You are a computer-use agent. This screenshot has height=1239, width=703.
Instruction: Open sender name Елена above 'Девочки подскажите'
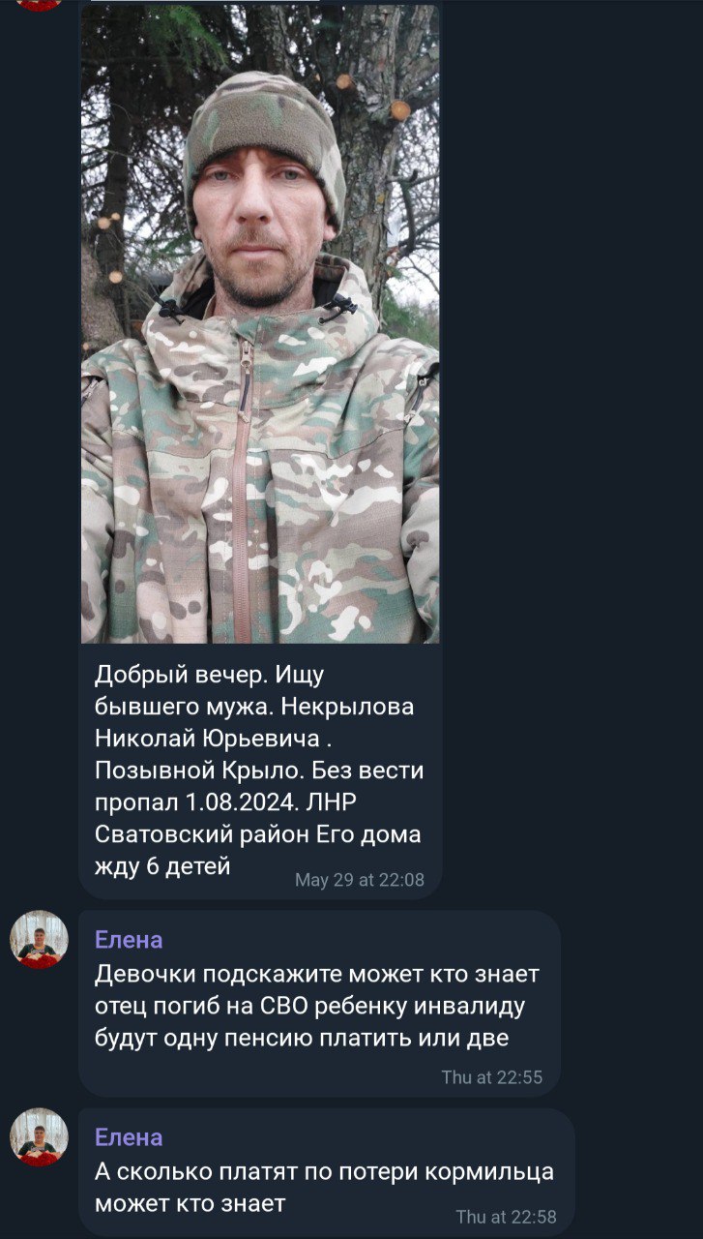pyautogui.click(x=129, y=939)
